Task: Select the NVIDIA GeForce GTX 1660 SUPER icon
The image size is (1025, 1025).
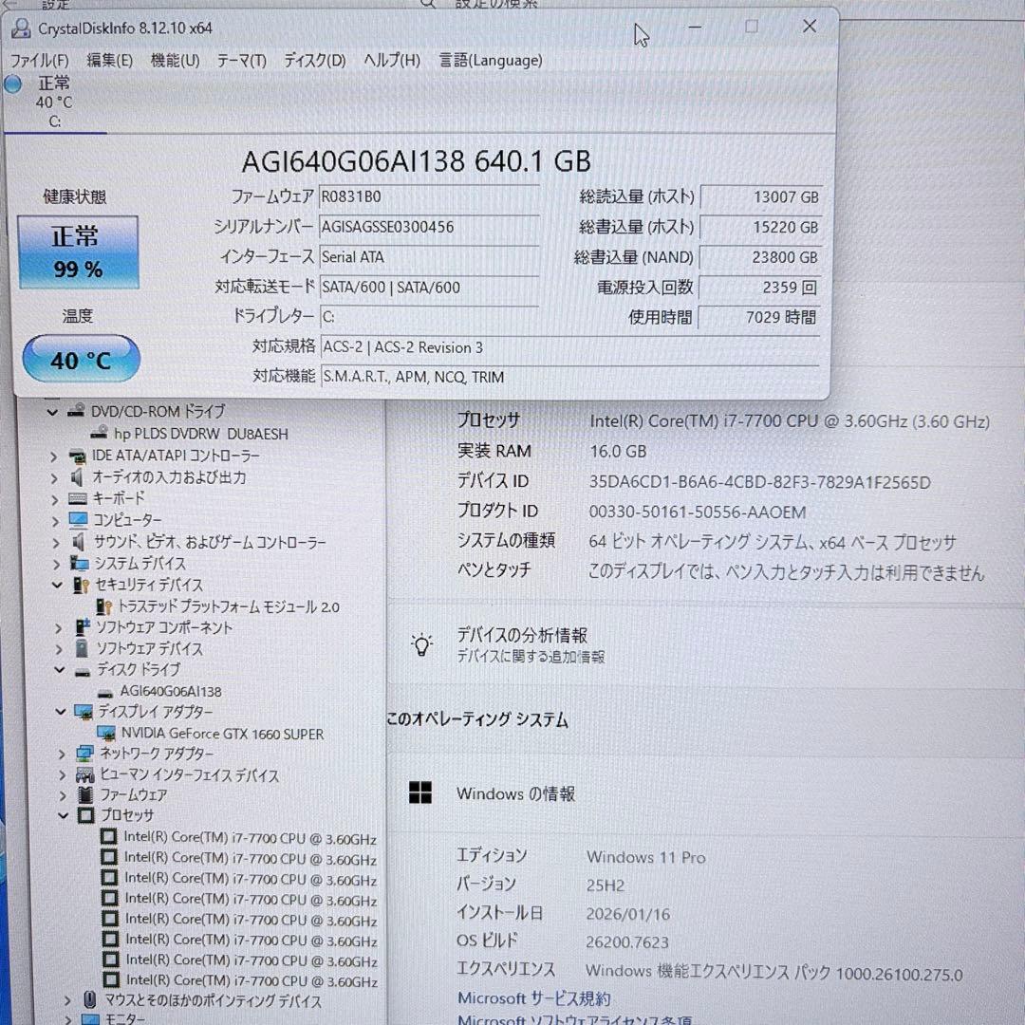Action: pos(107,734)
